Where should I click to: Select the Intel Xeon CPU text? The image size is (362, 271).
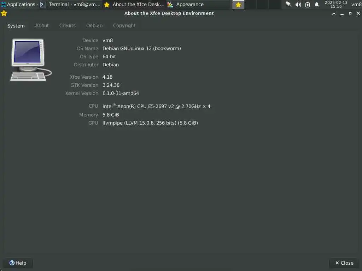coord(156,106)
